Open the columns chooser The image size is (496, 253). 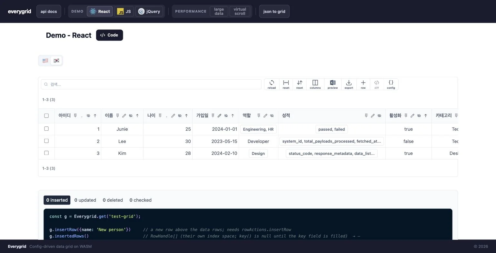[x=315, y=84]
